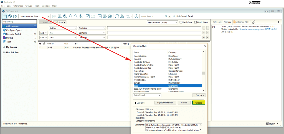Click the Share Library person icon
Viewport: 284px width, 134px height.
[122, 16]
